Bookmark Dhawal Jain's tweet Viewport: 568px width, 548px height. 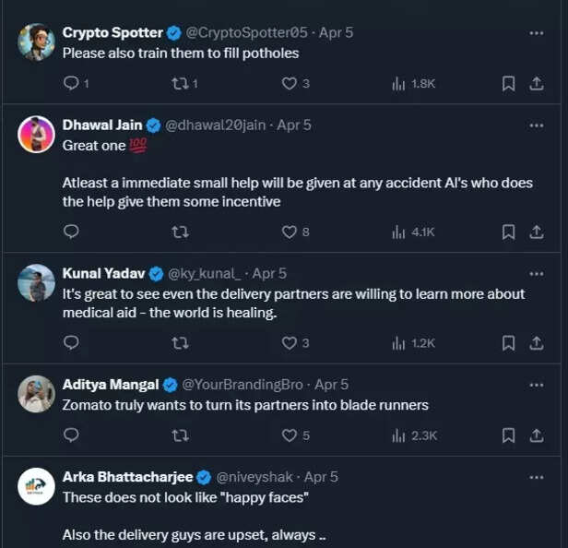point(508,232)
